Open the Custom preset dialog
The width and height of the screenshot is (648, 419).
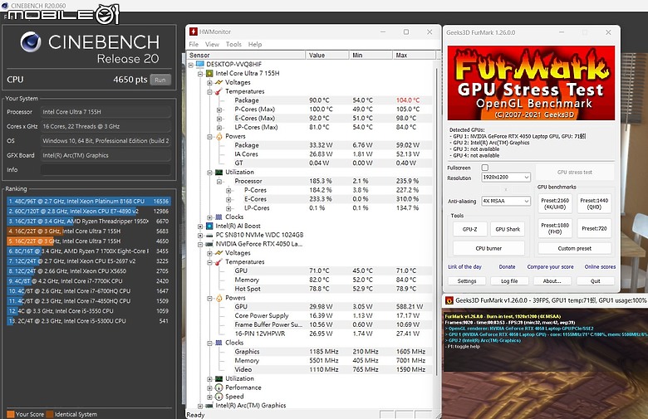tap(574, 249)
